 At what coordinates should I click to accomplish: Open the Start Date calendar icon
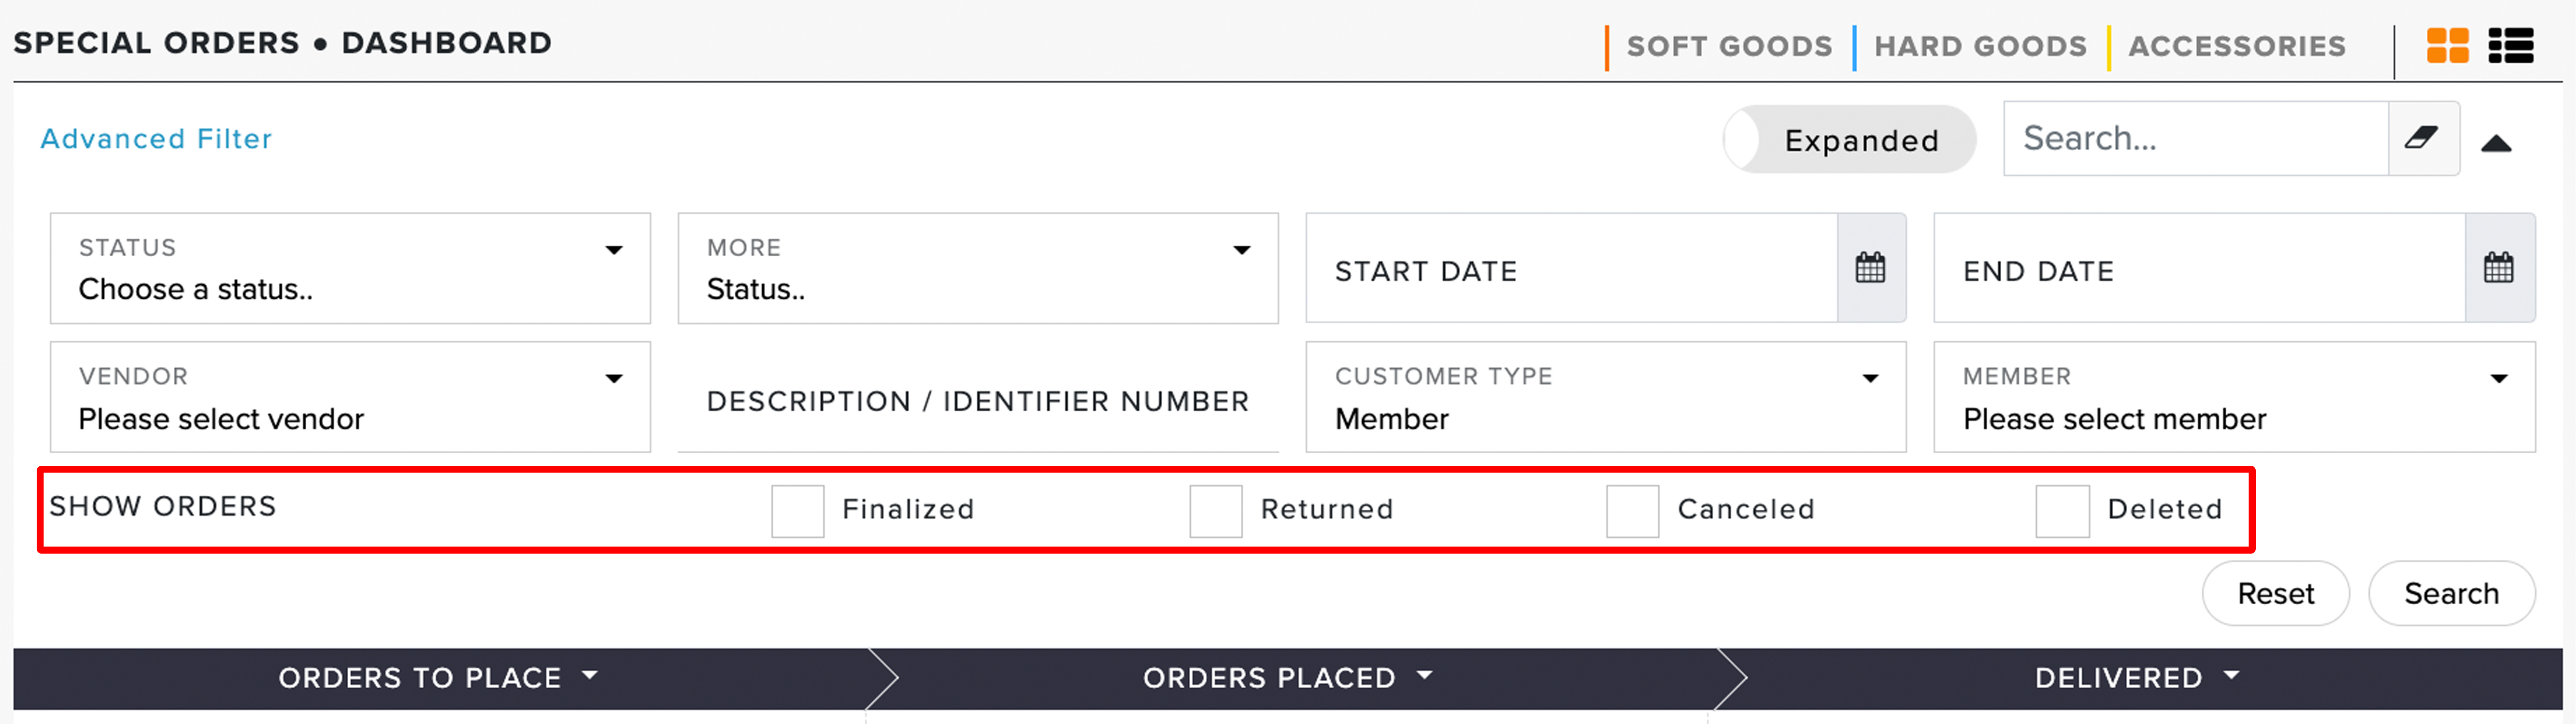[x=1870, y=267]
